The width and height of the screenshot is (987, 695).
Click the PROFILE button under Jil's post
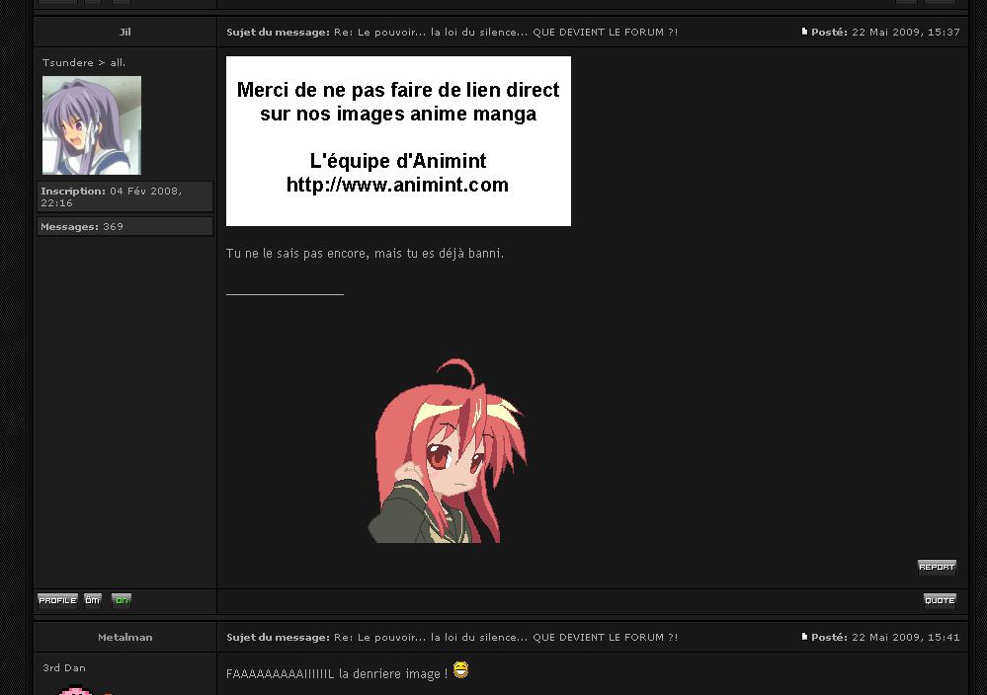tap(57, 600)
